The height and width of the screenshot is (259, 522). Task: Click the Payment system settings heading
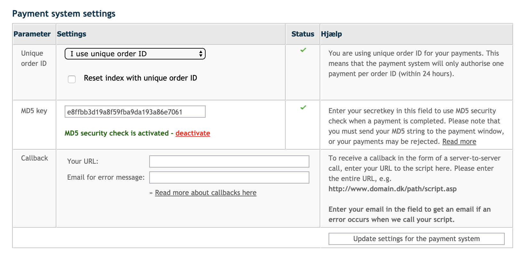tap(64, 14)
